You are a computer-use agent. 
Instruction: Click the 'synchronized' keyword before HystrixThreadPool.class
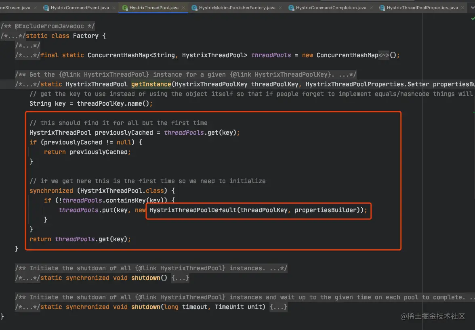(x=51, y=190)
